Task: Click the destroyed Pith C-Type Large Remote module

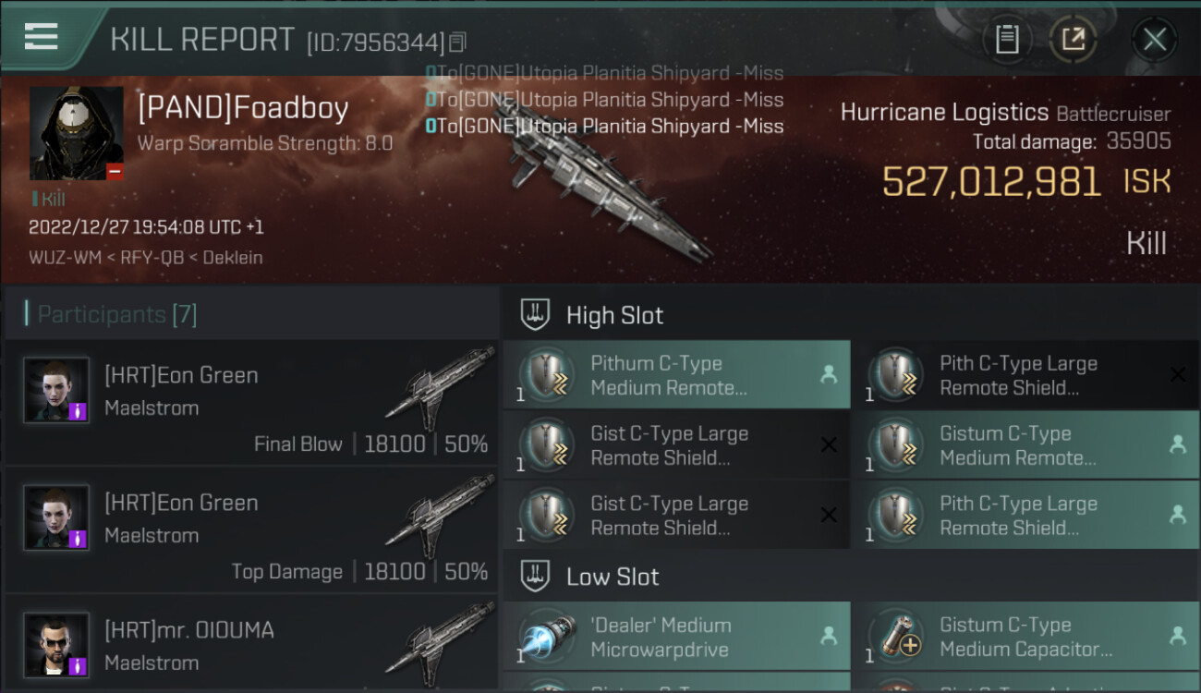Action: click(x=1025, y=375)
